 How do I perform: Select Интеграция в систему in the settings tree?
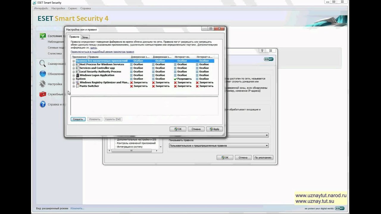130,147
